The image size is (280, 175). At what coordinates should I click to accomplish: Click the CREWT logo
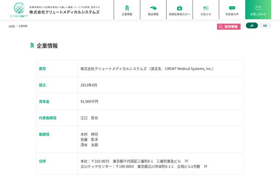click(19, 10)
